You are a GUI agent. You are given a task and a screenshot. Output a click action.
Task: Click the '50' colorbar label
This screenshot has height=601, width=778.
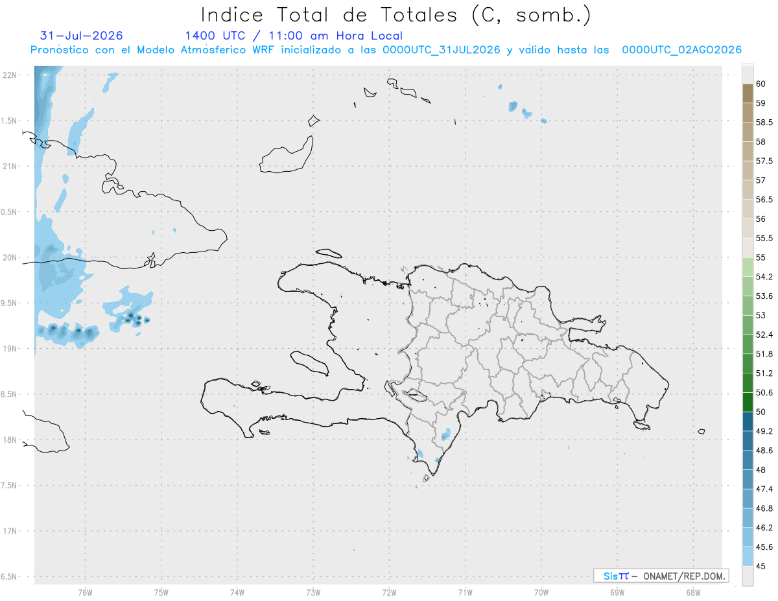760,412
